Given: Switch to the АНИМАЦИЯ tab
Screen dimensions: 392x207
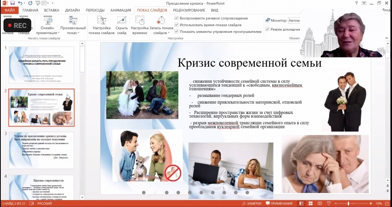Looking at the screenshot, I should [x=121, y=10].
